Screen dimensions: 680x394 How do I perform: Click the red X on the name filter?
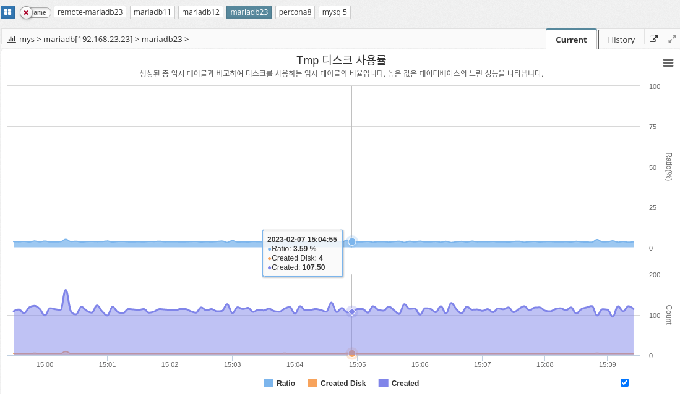26,12
